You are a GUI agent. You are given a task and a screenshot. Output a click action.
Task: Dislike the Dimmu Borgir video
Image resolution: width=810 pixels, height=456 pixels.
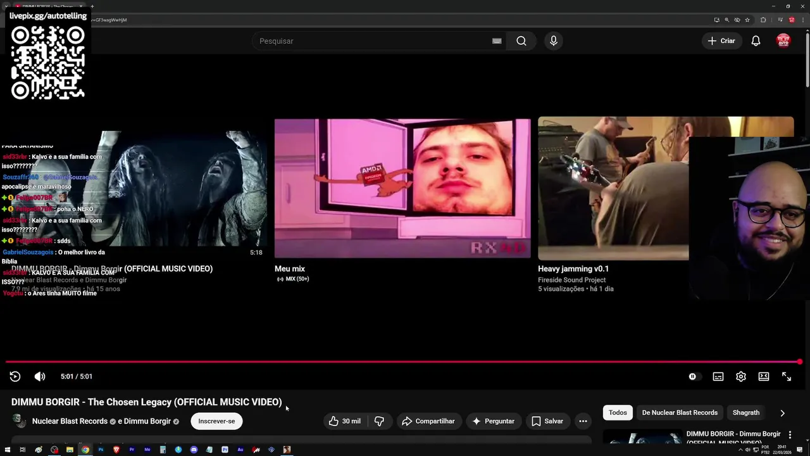pos(379,421)
